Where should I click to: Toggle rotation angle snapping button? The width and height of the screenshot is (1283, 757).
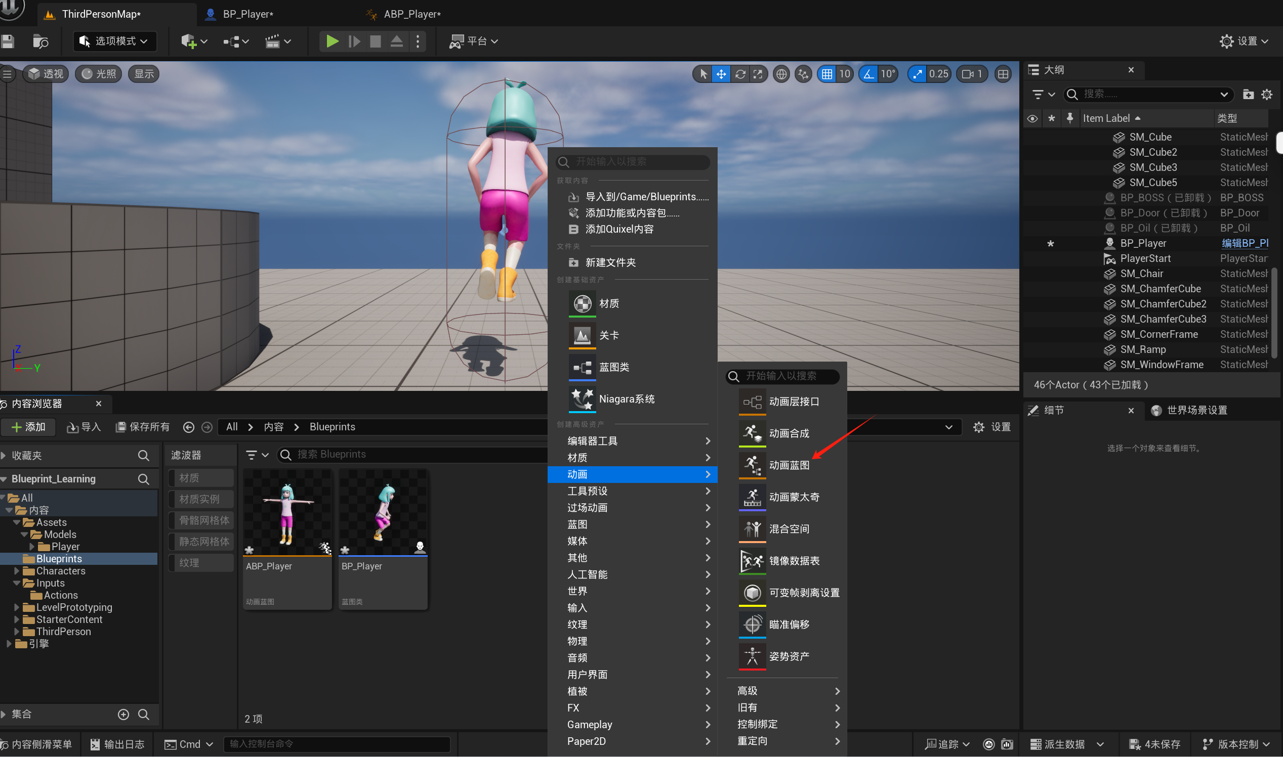(x=868, y=74)
